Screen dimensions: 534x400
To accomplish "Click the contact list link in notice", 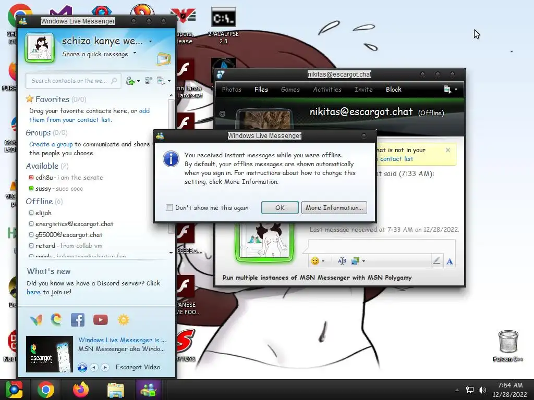I will [x=396, y=159].
